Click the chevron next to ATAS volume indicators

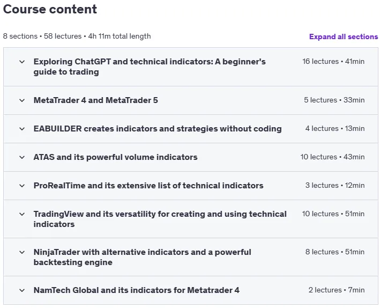point(22,157)
